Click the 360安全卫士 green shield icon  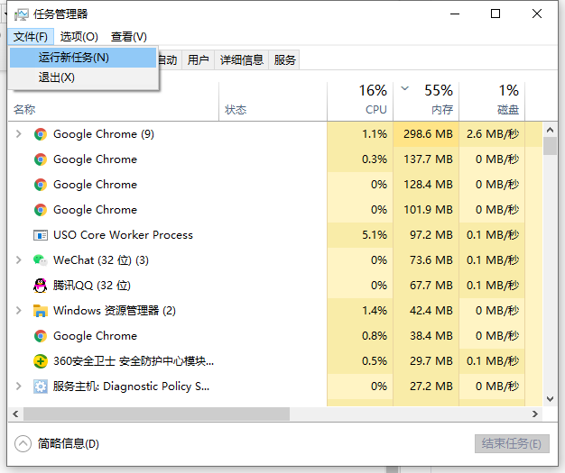click(x=40, y=361)
